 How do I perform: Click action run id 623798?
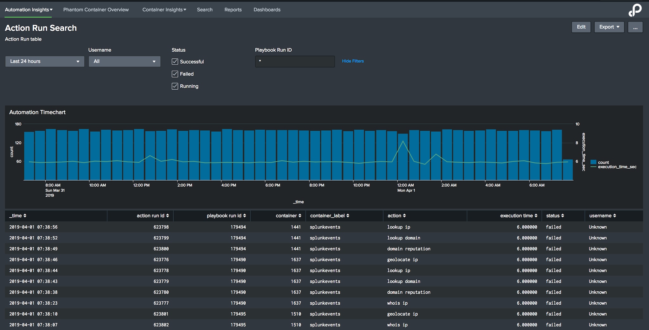[x=161, y=227]
